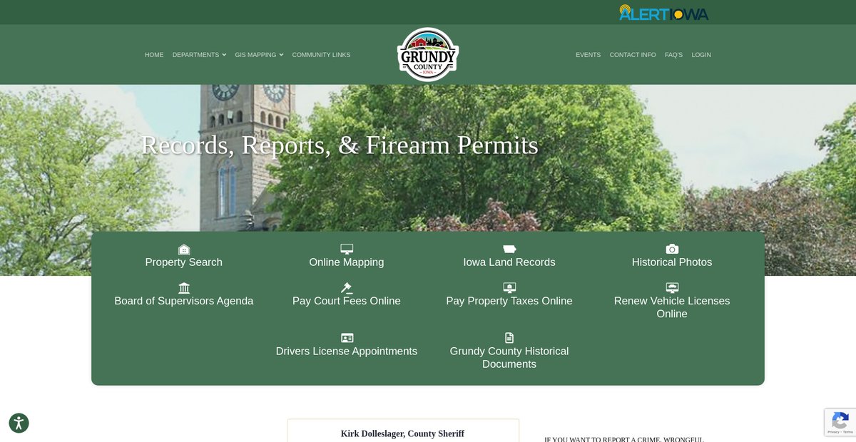Open the Events page

click(x=588, y=55)
